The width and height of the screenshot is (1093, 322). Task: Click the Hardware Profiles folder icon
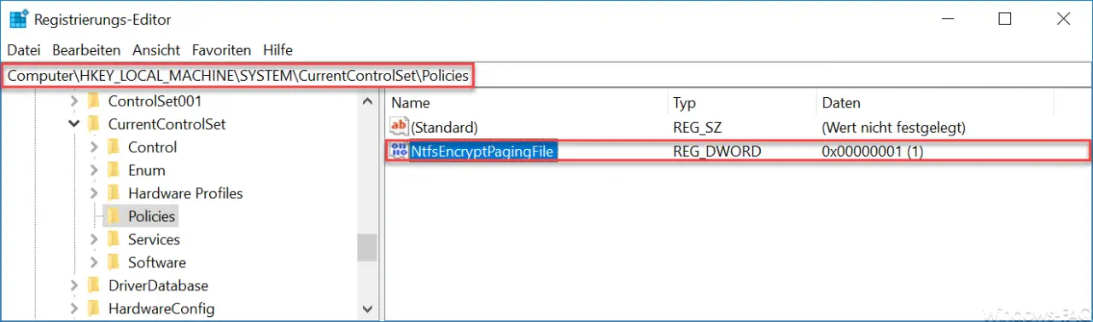(x=113, y=193)
